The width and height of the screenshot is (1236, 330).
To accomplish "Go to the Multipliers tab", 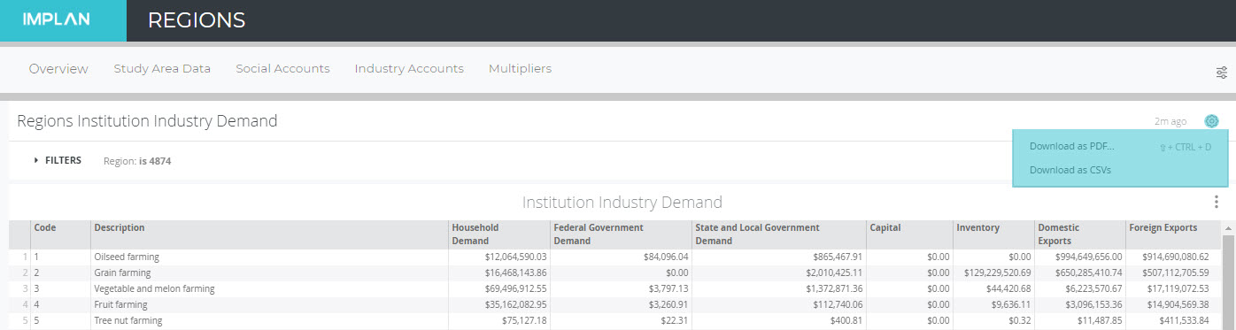I will pyautogui.click(x=520, y=68).
